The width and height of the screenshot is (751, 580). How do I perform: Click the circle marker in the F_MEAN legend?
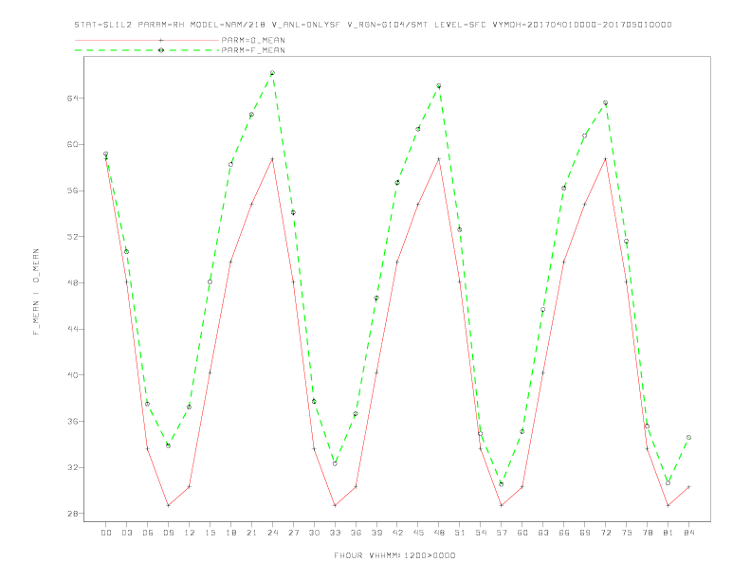[x=161, y=50]
